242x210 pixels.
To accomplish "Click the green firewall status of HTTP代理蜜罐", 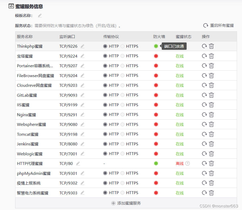I will 156,163.
